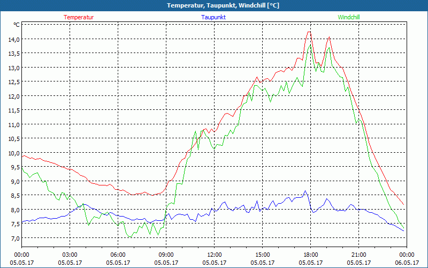This screenshot has height=268, width=428.
Task: Click the 8,5 value on the y-axis
Action: tap(15, 196)
